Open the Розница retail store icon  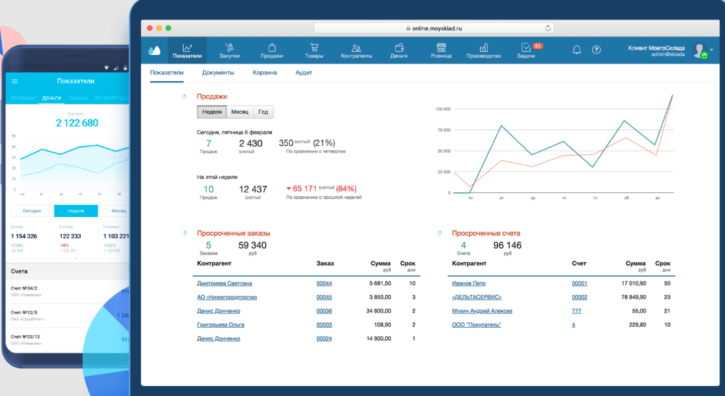(x=441, y=48)
